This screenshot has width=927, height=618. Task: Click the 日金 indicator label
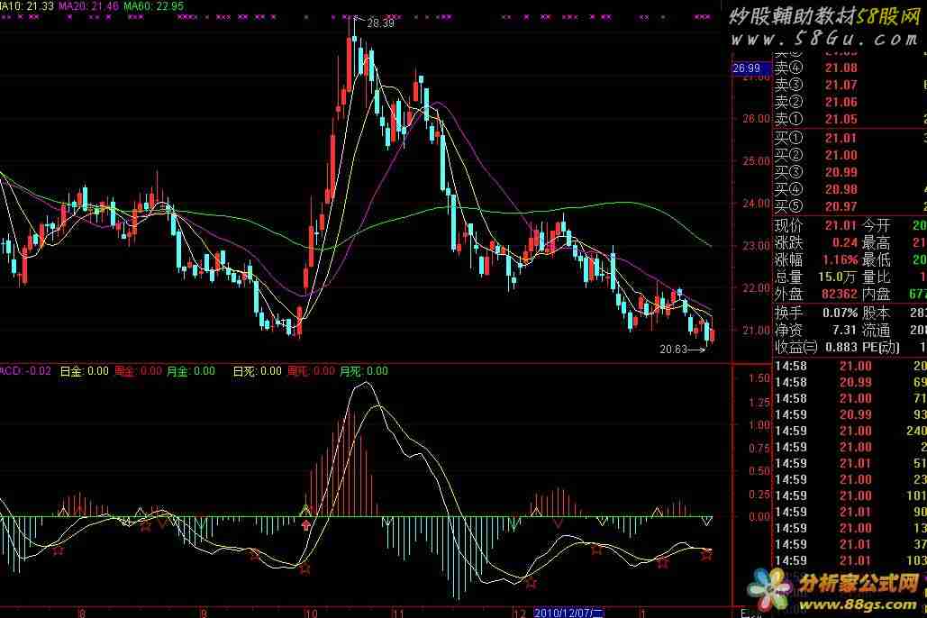click(84, 370)
